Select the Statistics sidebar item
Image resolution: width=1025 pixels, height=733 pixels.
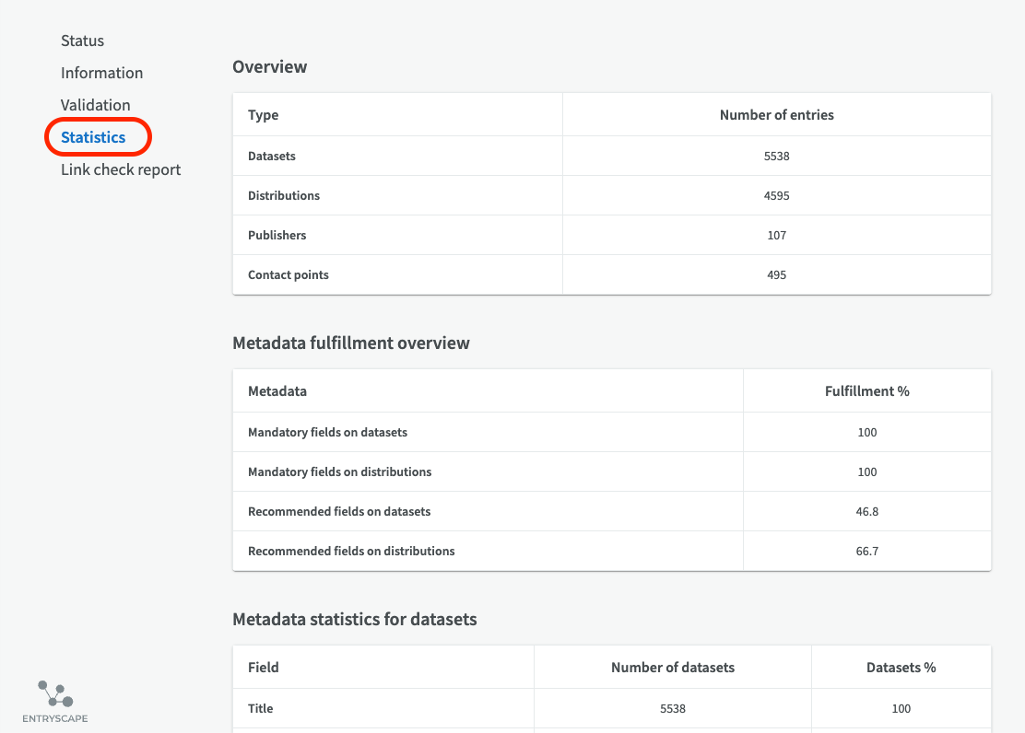(93, 137)
